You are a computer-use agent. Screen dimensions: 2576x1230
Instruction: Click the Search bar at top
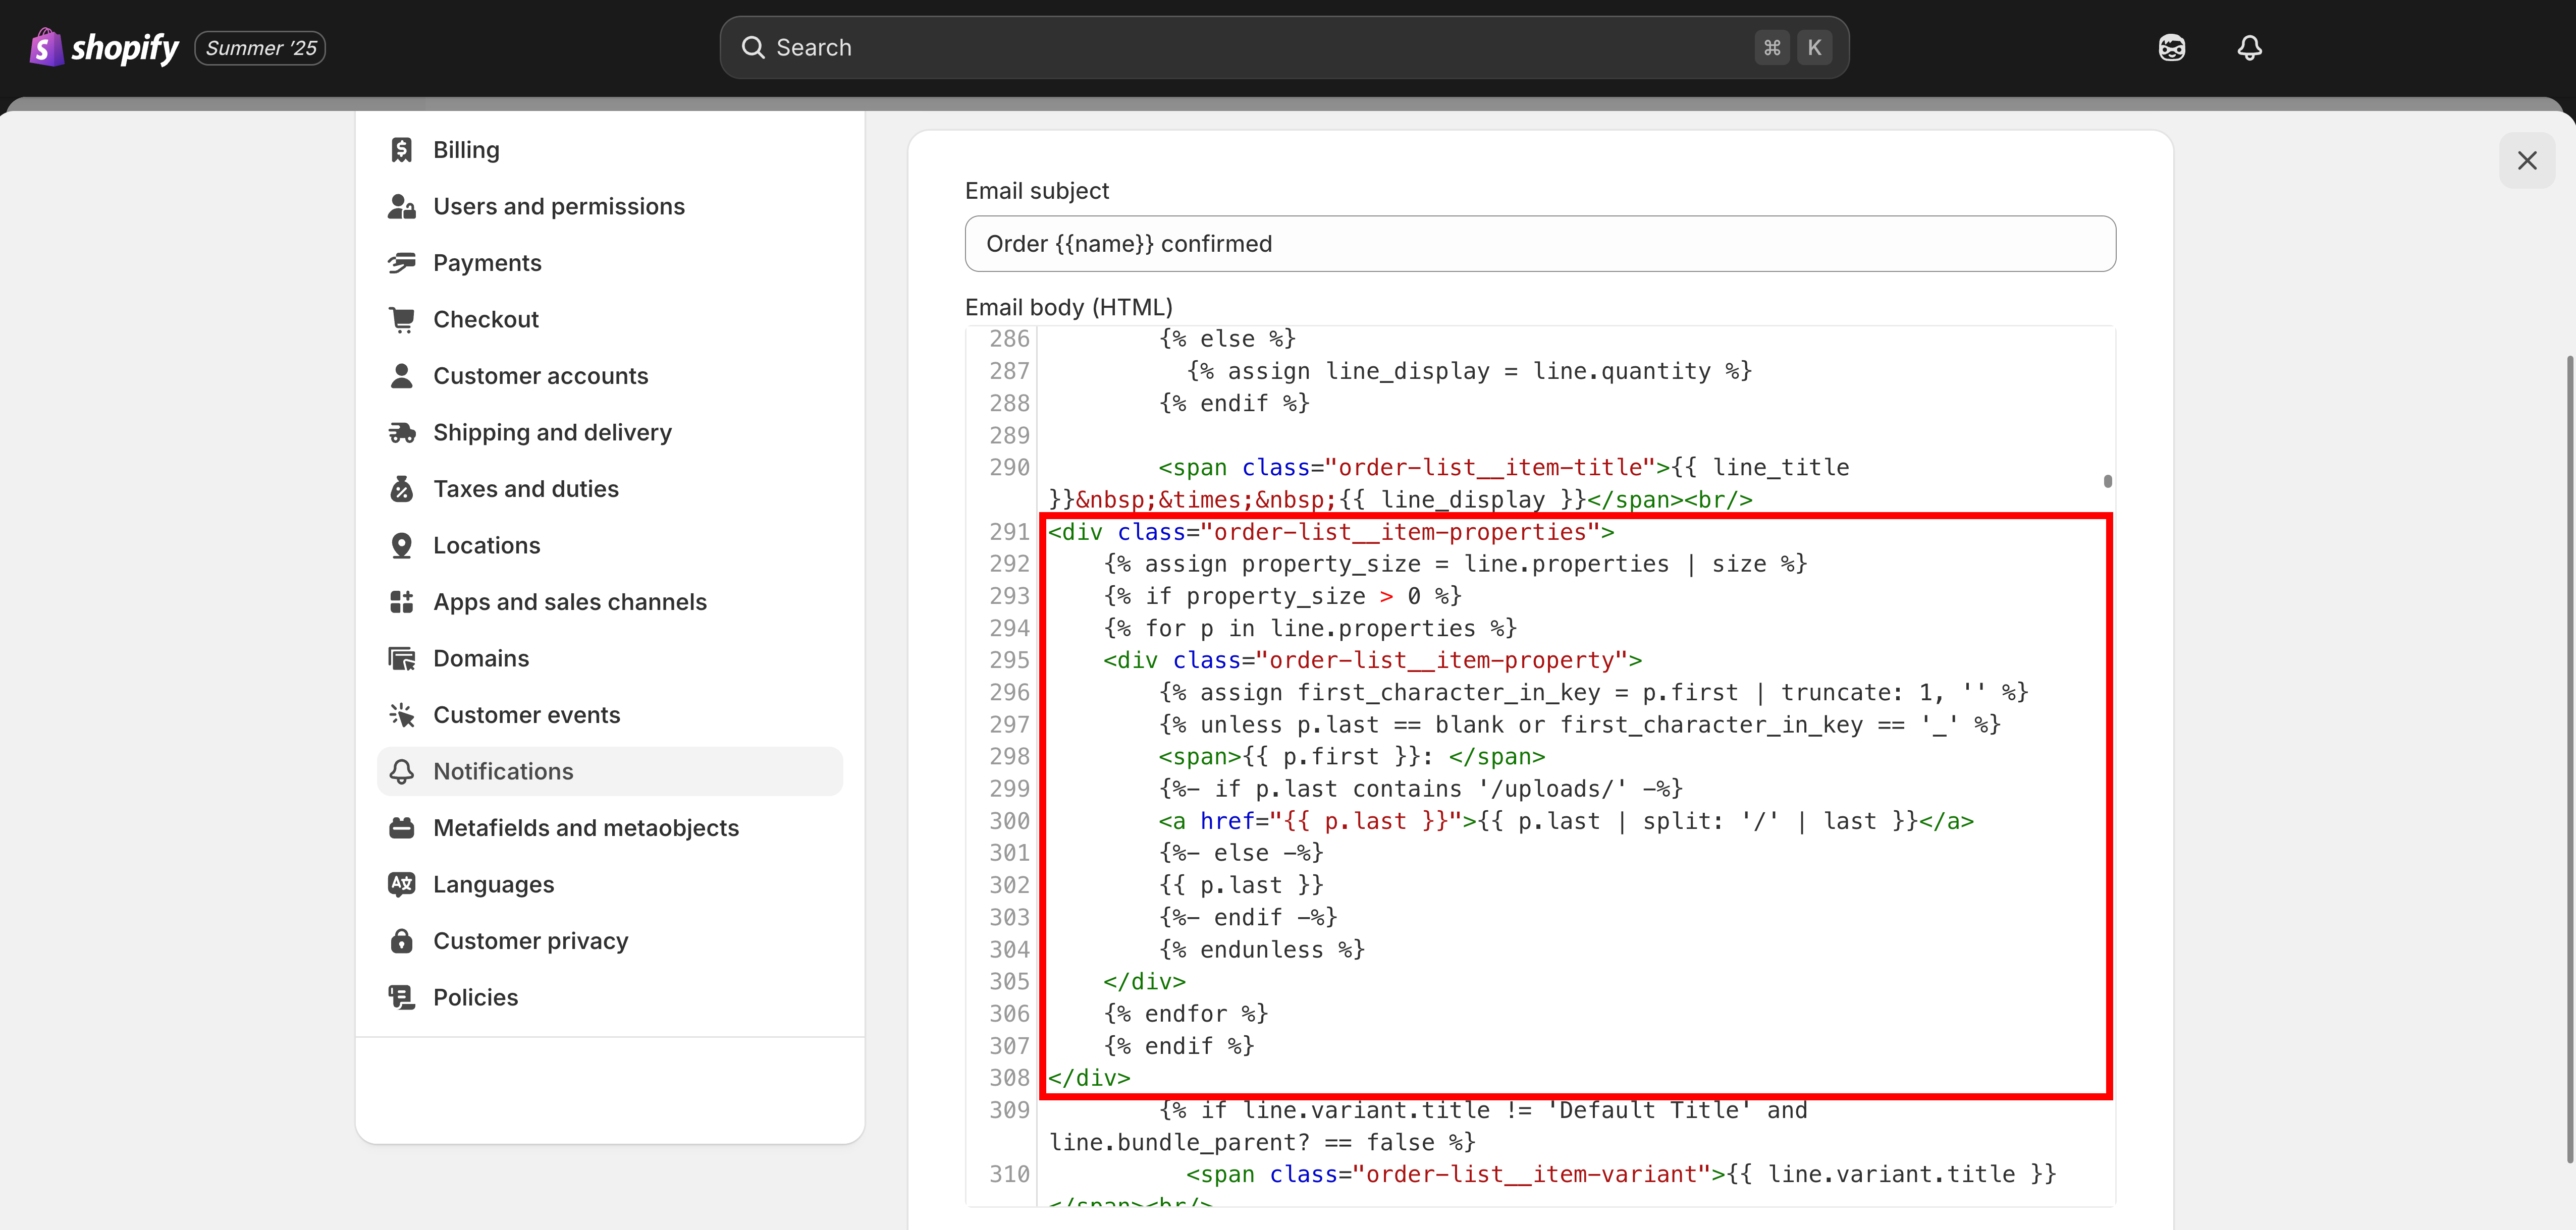pyautogui.click(x=1284, y=47)
